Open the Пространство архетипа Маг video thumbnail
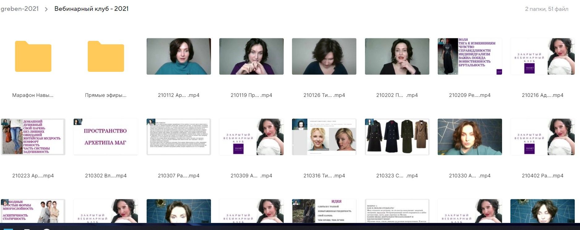The width and height of the screenshot is (580, 230). pos(106,137)
